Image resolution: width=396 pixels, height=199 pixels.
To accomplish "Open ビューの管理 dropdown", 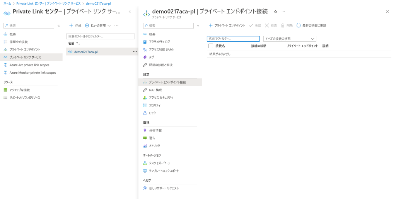I will pyautogui.click(x=98, y=25).
